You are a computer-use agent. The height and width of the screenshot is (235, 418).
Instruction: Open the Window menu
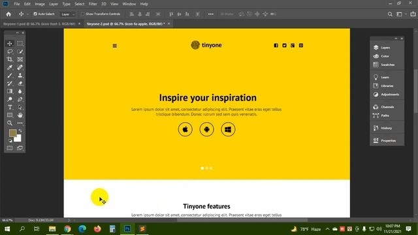click(129, 4)
